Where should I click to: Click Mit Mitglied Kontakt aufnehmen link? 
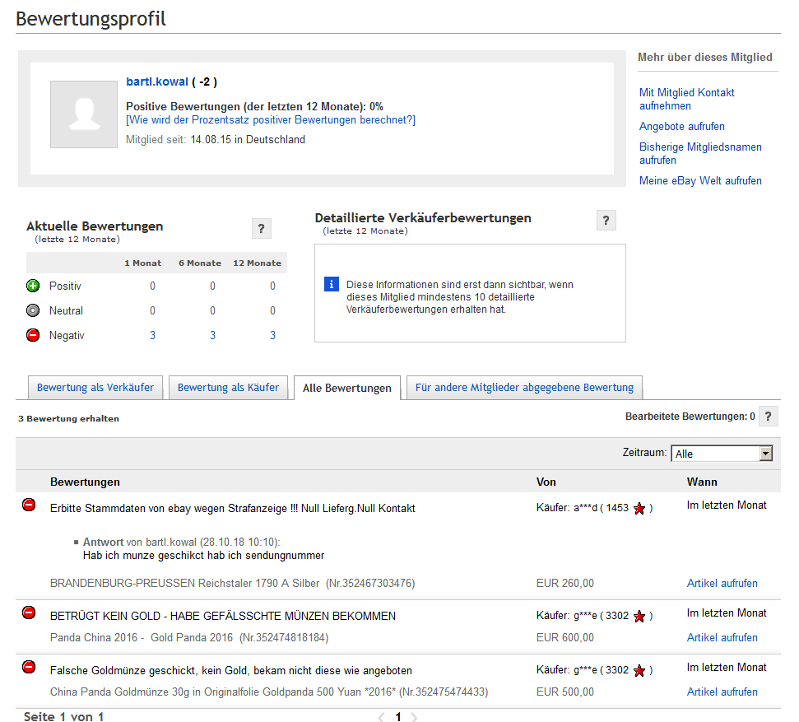(686, 99)
